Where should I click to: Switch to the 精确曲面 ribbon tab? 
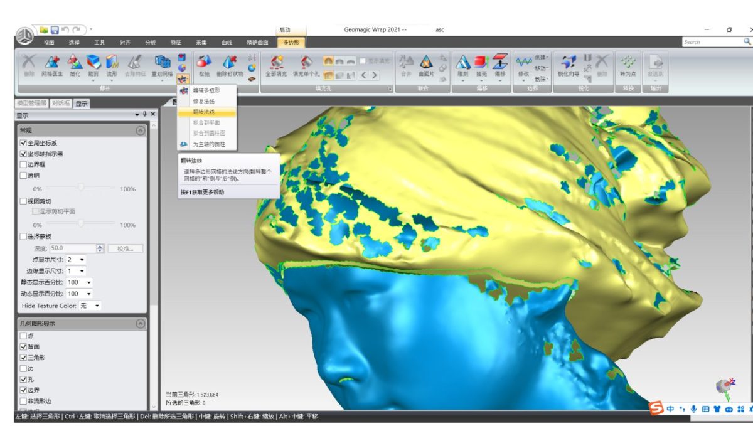(x=257, y=43)
